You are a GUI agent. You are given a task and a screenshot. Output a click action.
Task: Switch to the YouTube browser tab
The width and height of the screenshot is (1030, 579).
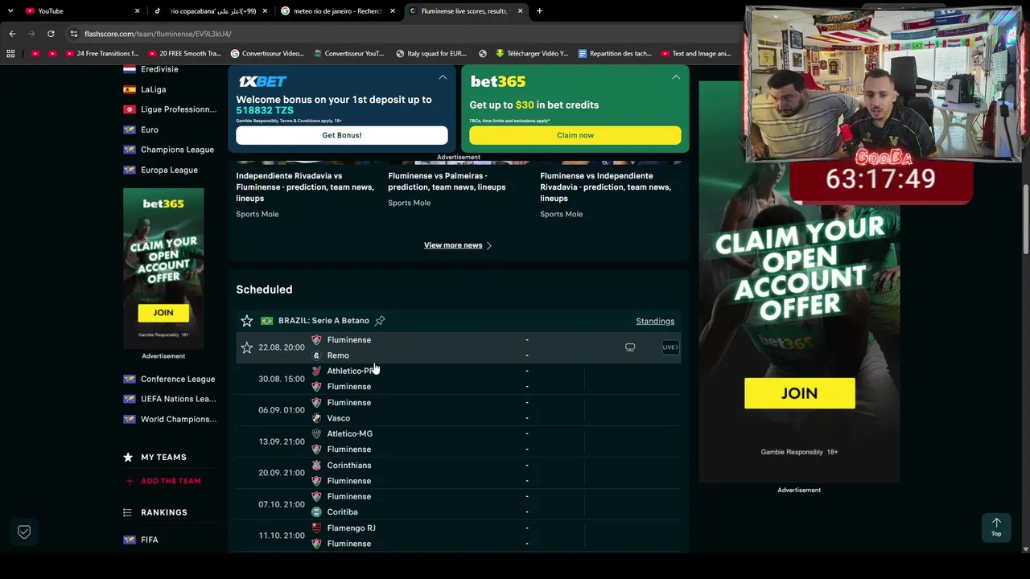(80, 11)
